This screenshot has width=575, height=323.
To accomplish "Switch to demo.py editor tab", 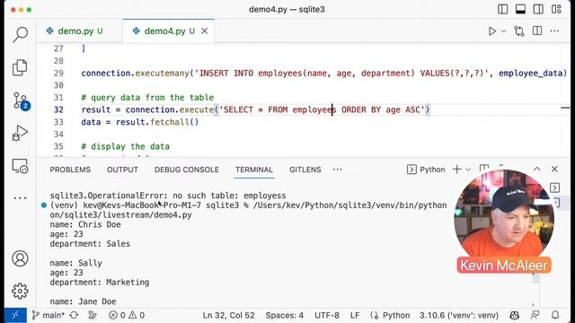I will 75,31.
